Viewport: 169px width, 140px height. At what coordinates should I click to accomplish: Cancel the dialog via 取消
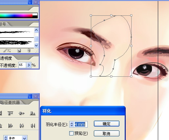107,133
